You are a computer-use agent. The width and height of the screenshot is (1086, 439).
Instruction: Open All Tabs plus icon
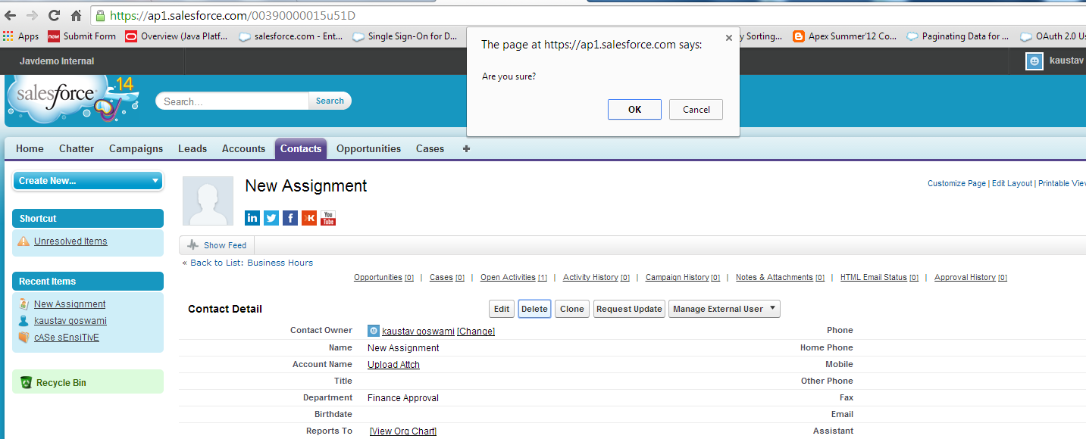click(466, 148)
